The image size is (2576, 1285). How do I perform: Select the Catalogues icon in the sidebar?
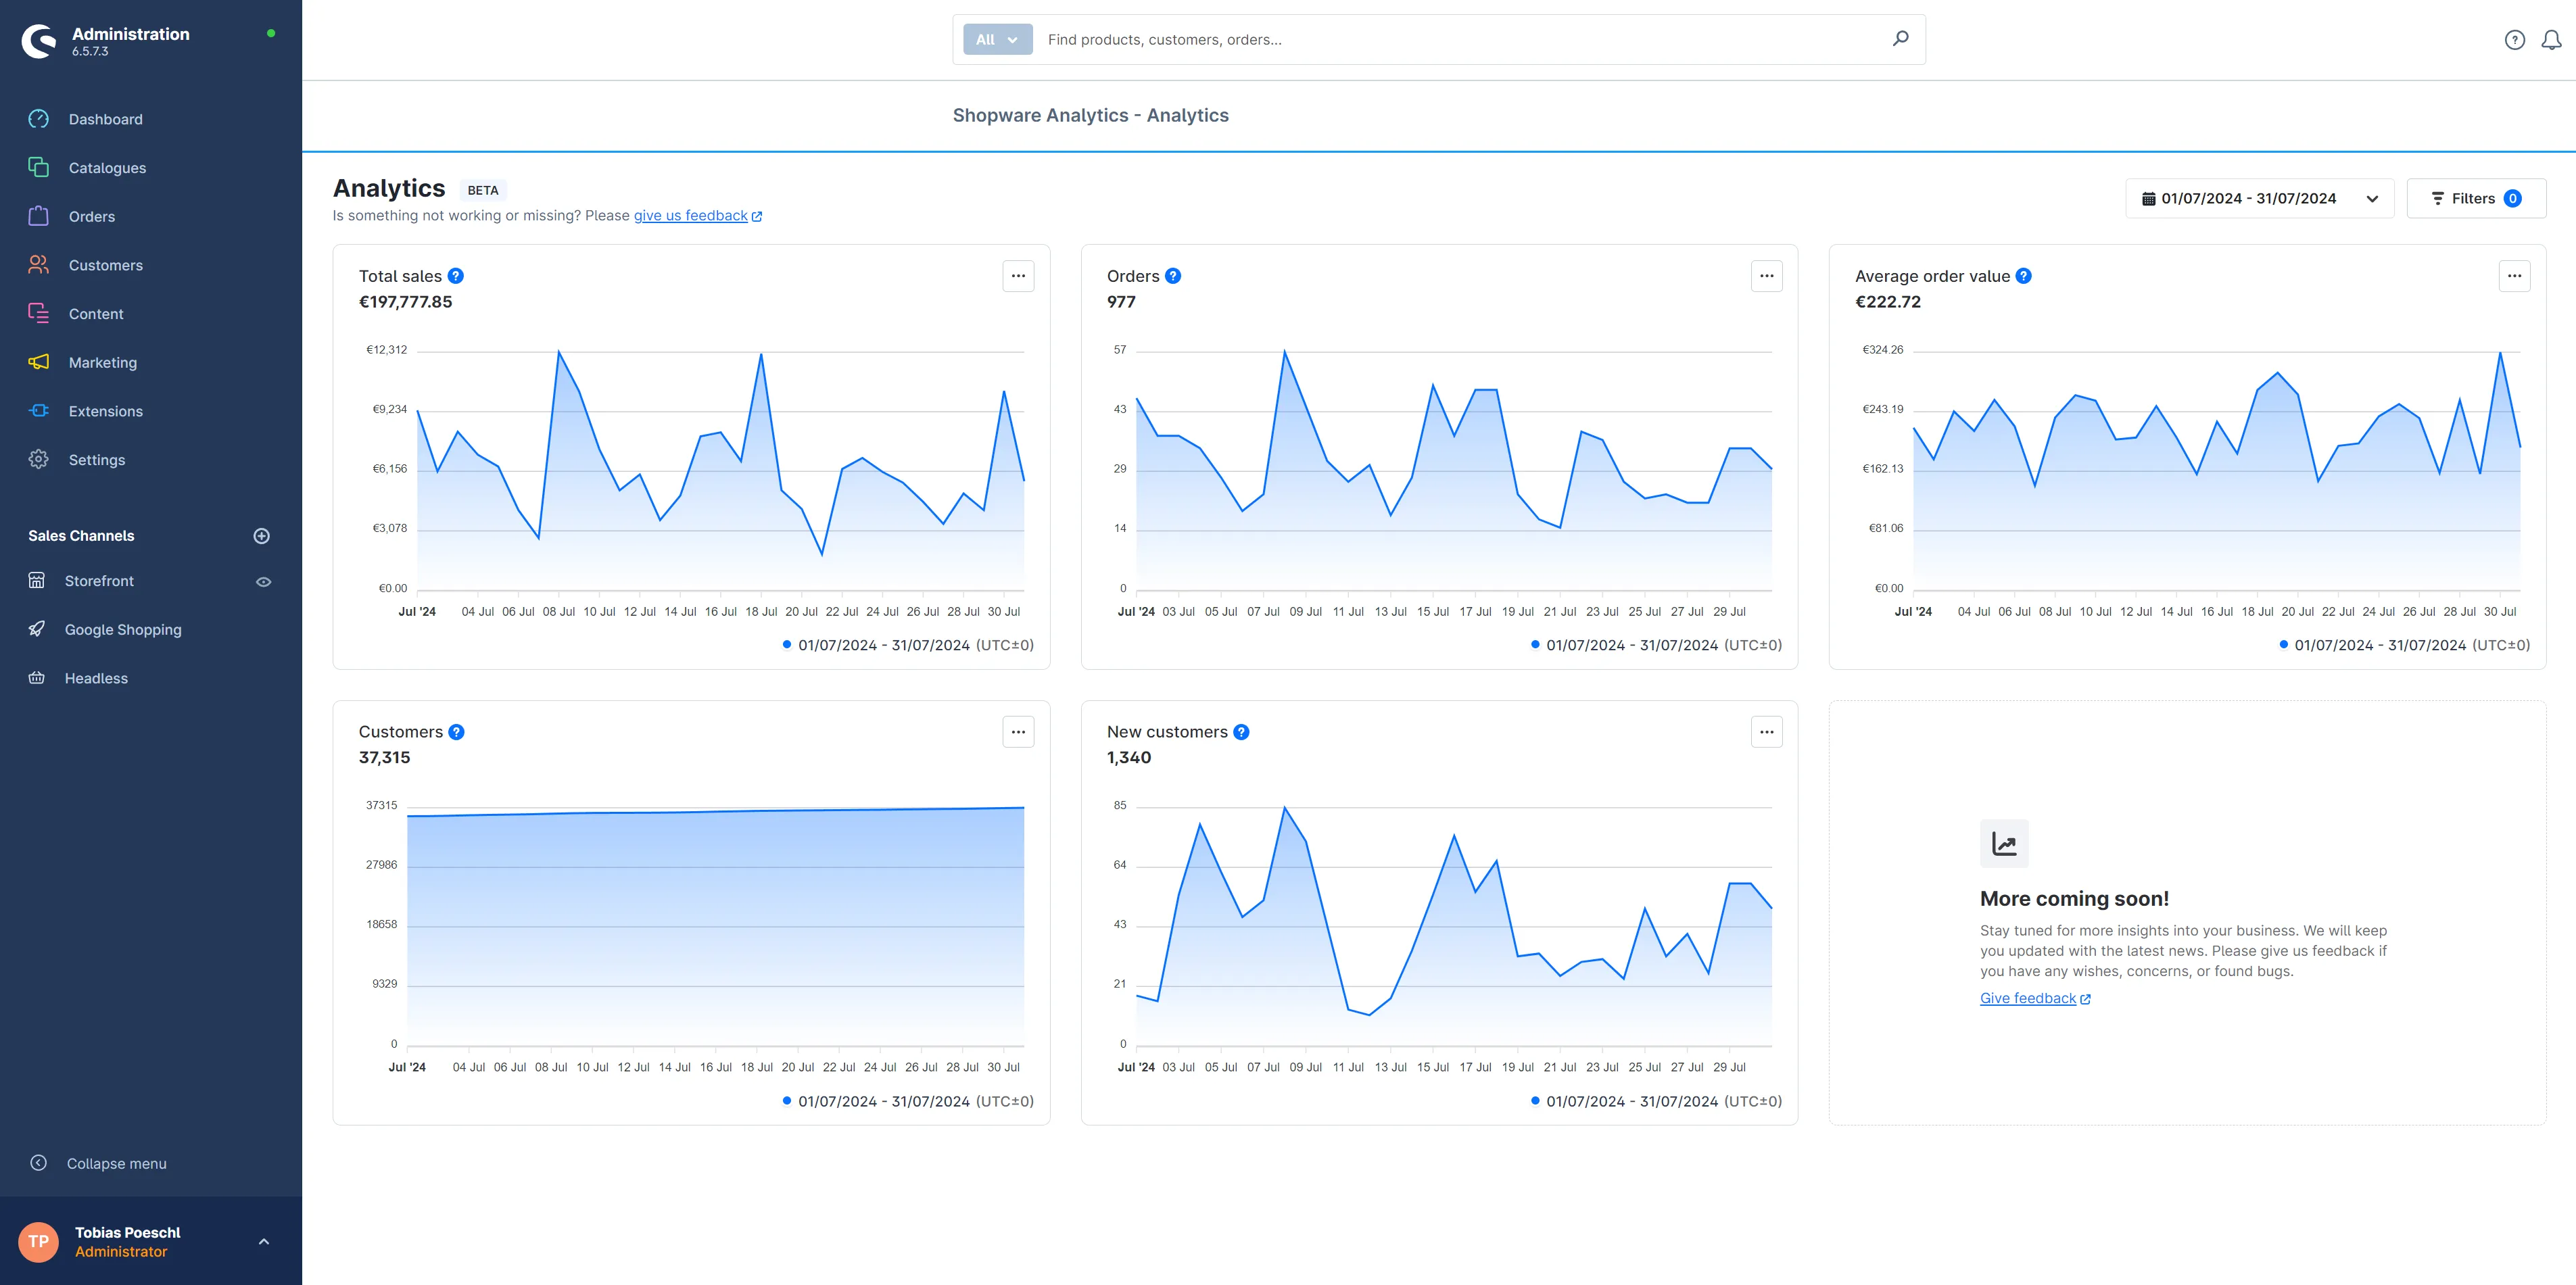tap(37, 167)
